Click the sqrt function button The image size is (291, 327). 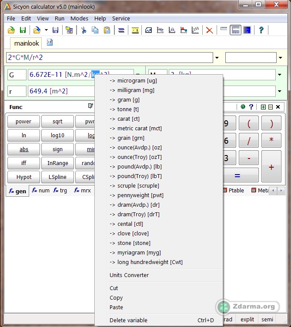click(x=57, y=121)
